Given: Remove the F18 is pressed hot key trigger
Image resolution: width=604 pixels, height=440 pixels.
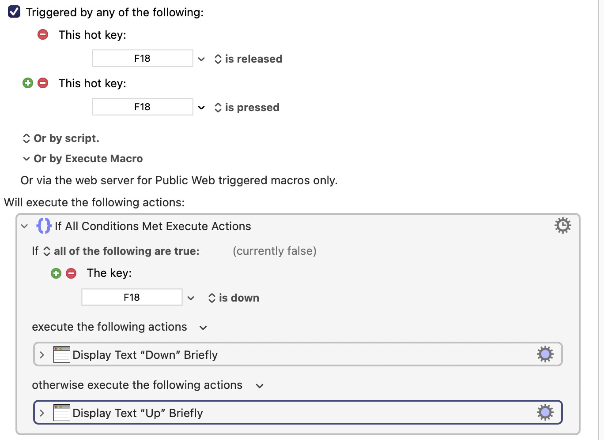Looking at the screenshot, I should pos(43,83).
